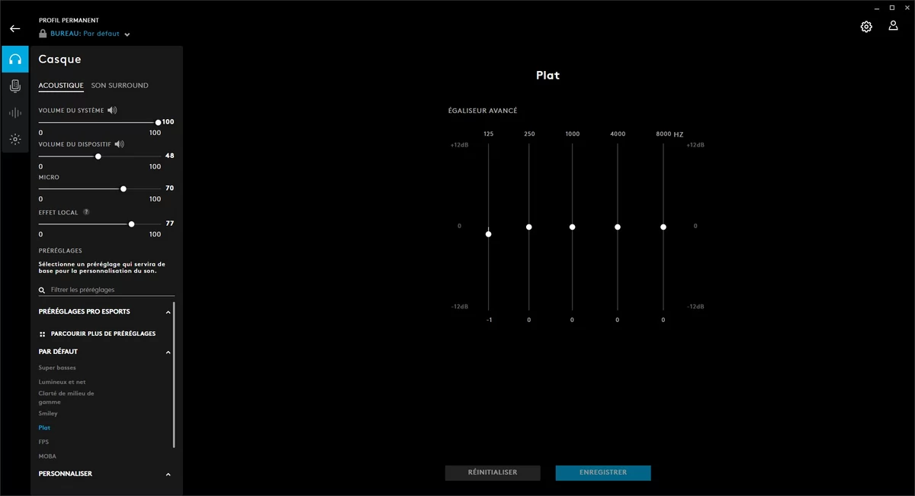The height and width of the screenshot is (496, 915).
Task: Click the Profil Permanent label
Action: tap(69, 21)
